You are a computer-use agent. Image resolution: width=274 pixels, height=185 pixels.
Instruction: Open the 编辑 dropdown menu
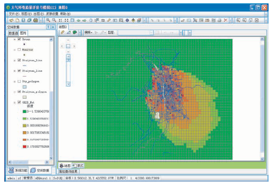coord(88,32)
